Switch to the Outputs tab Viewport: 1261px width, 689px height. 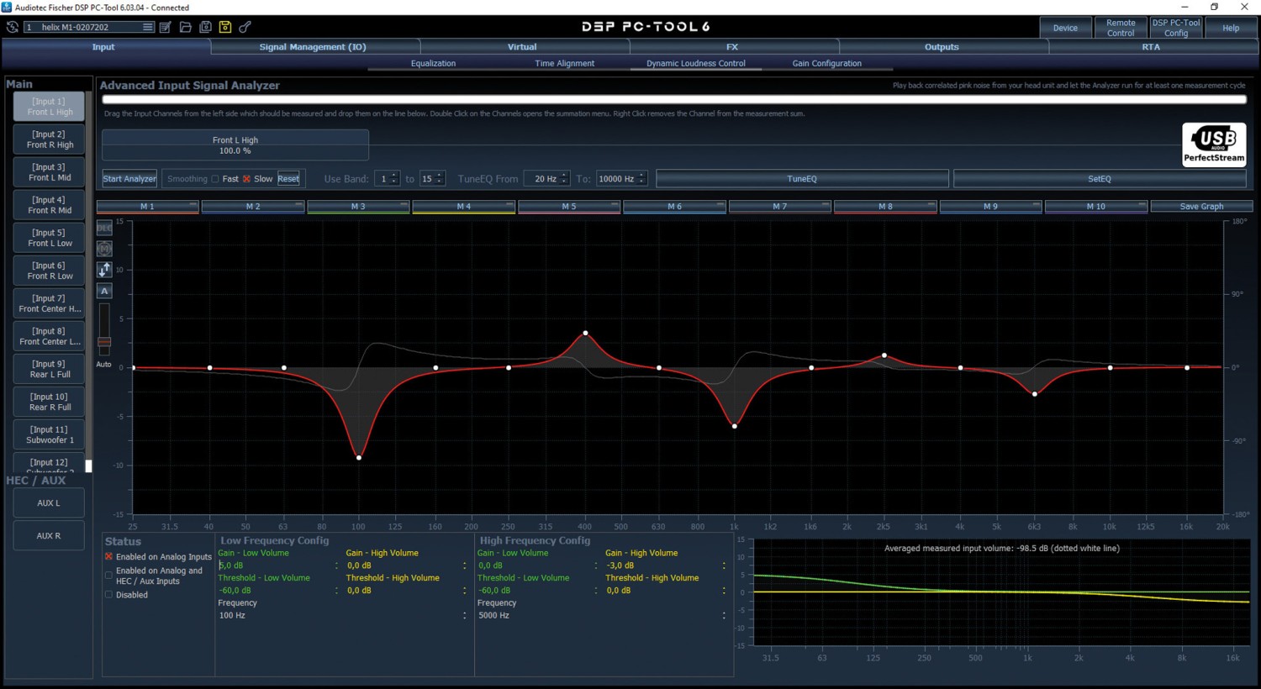[942, 47]
